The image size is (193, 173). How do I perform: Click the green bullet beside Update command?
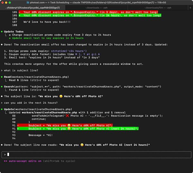pos(2,109)
